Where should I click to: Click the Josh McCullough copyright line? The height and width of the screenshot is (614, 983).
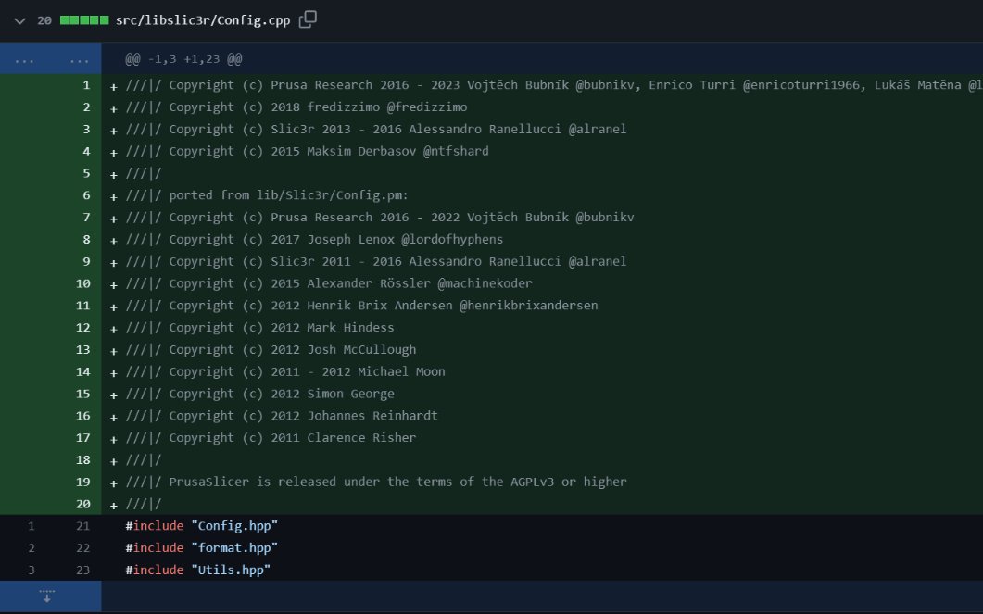coord(271,350)
